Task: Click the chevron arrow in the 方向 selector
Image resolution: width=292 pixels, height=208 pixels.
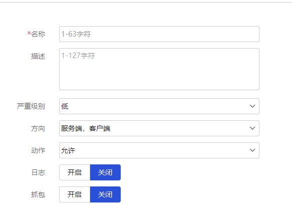Action: tap(252, 128)
